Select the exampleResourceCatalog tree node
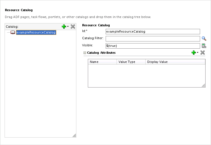The image size is (211, 145). point(36,32)
